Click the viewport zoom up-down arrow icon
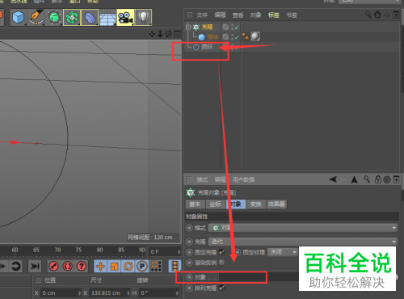The image size is (404, 299). (x=160, y=34)
